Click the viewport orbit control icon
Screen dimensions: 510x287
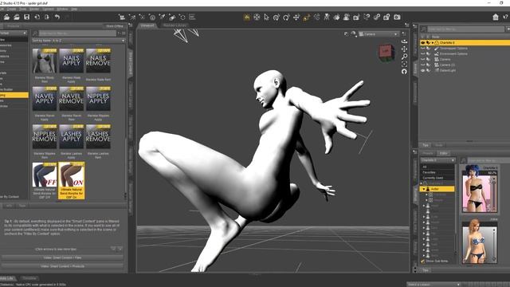click(404, 41)
